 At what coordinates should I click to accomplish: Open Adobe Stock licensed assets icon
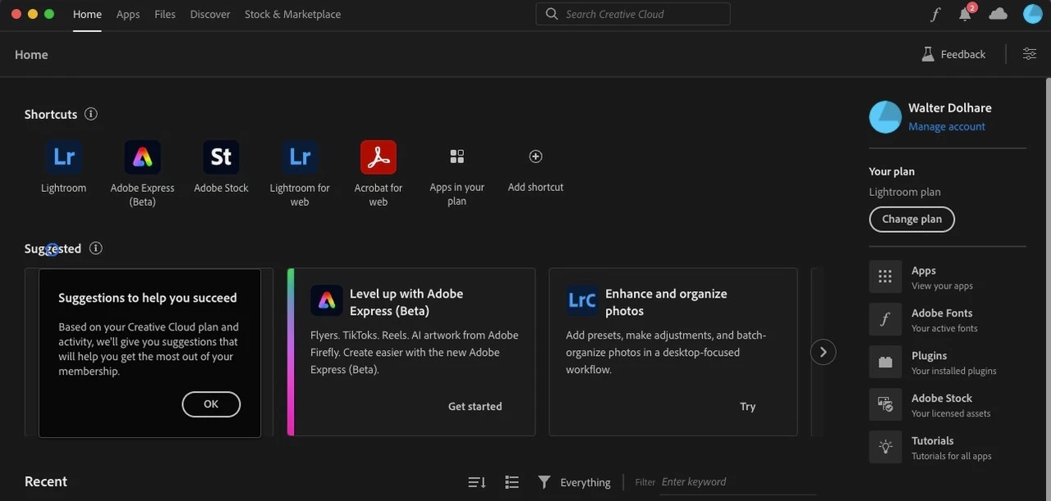coord(885,405)
